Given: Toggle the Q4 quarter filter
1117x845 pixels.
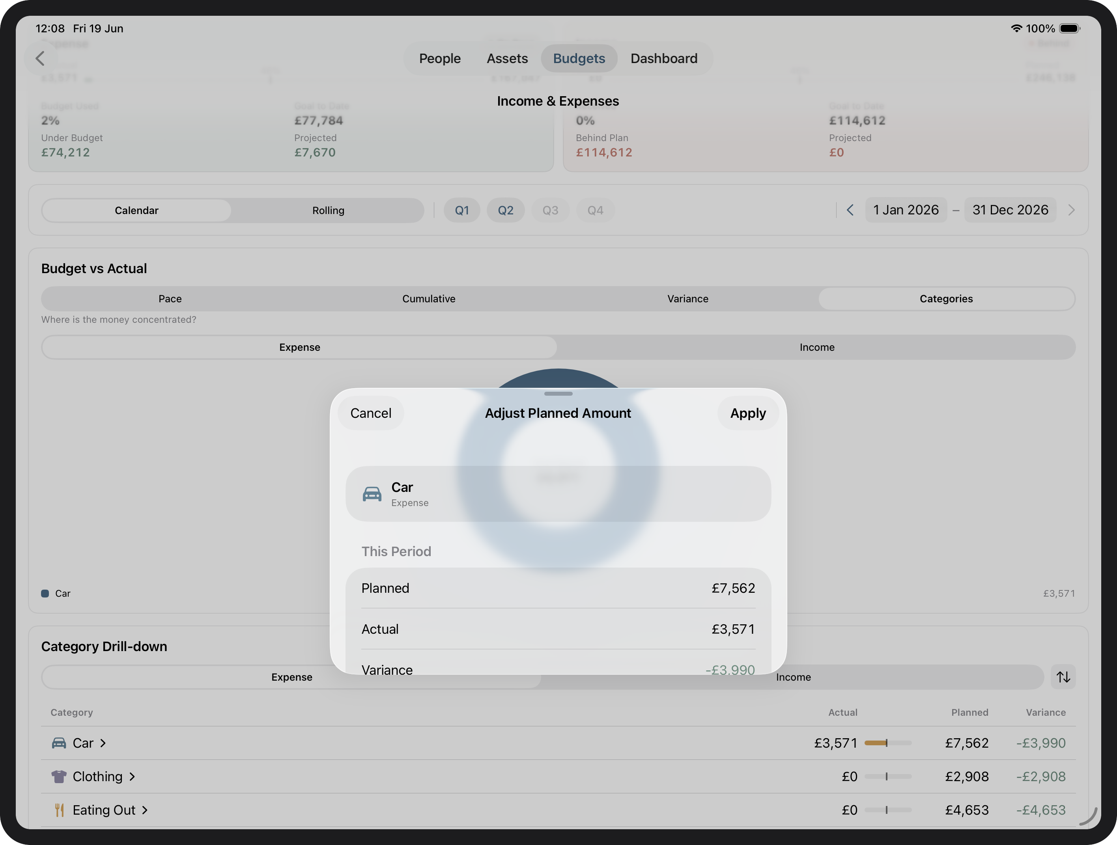Looking at the screenshot, I should tap(595, 210).
